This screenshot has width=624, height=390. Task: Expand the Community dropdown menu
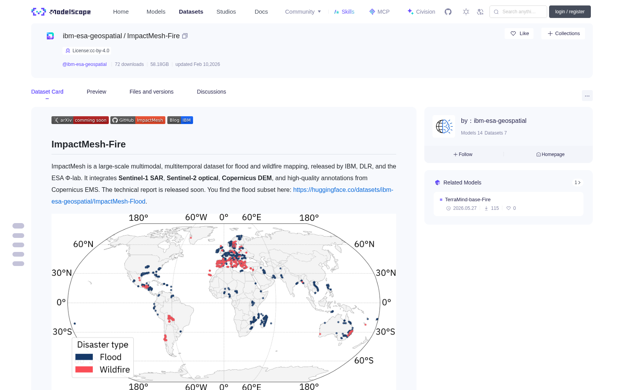point(303,12)
